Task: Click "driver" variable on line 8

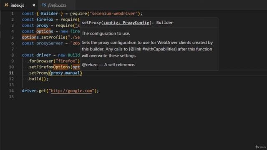Action: [x=43, y=55]
